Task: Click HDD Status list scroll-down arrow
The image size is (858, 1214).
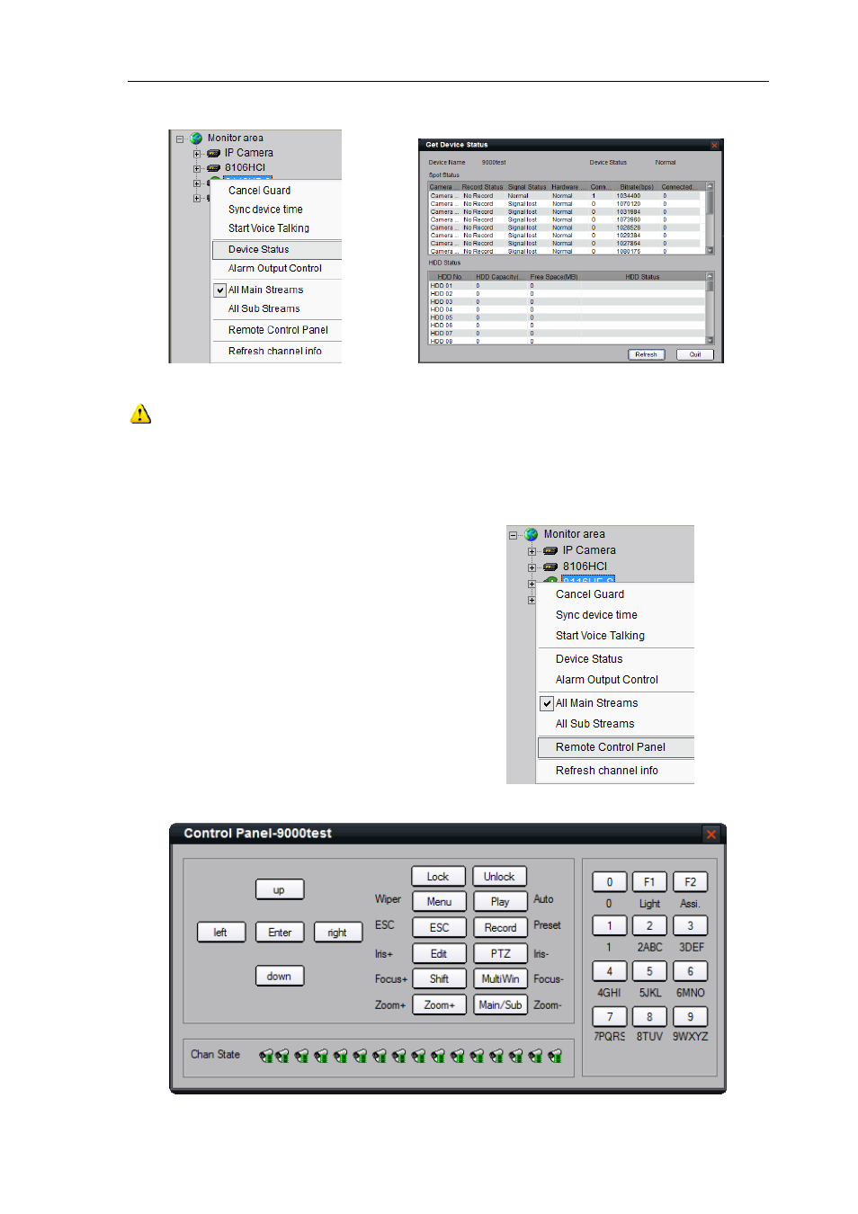Action: (710, 340)
